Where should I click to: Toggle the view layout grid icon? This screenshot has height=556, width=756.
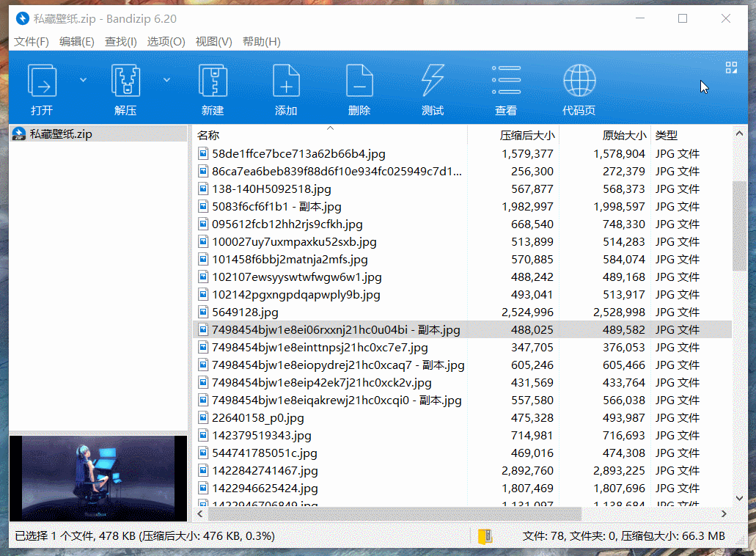point(731,67)
